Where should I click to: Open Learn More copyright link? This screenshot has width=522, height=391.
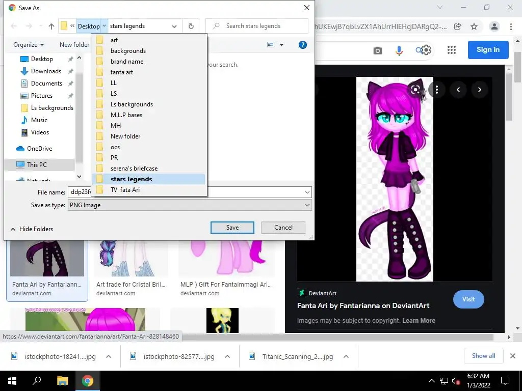(x=419, y=321)
